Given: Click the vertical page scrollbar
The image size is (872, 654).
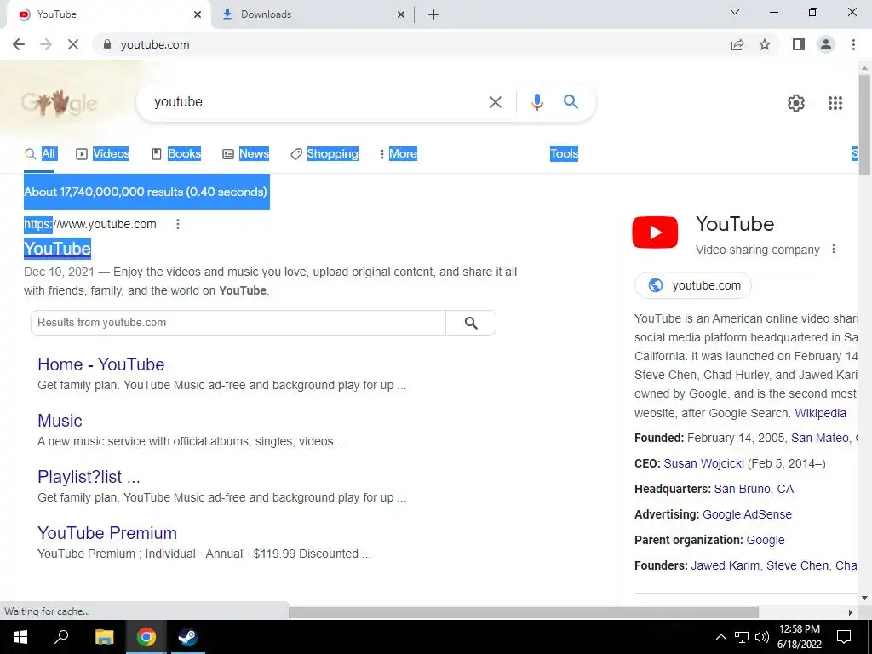Looking at the screenshot, I should tap(864, 124).
